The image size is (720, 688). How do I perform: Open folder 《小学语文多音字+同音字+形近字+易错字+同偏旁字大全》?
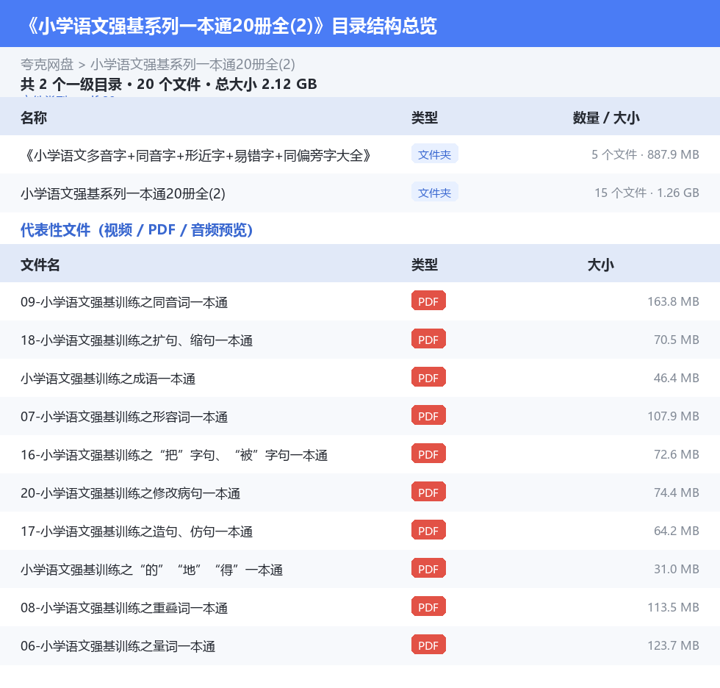tap(360, 155)
